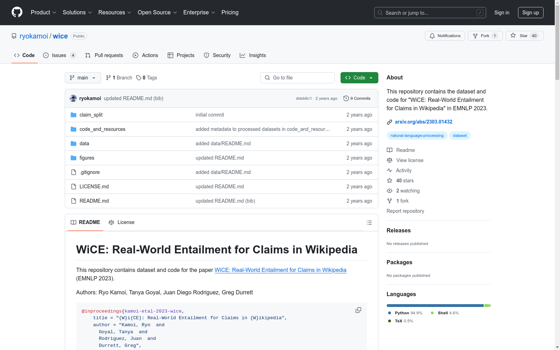The image size is (560, 350).
Task: Click the 9 Commits link
Action: 357,98
